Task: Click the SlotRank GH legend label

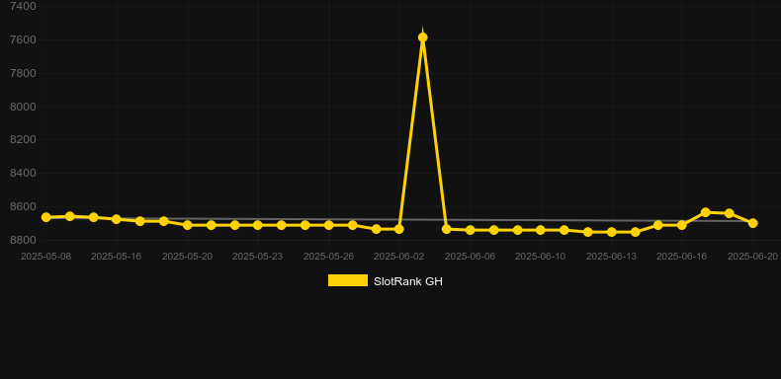Action: [408, 281]
